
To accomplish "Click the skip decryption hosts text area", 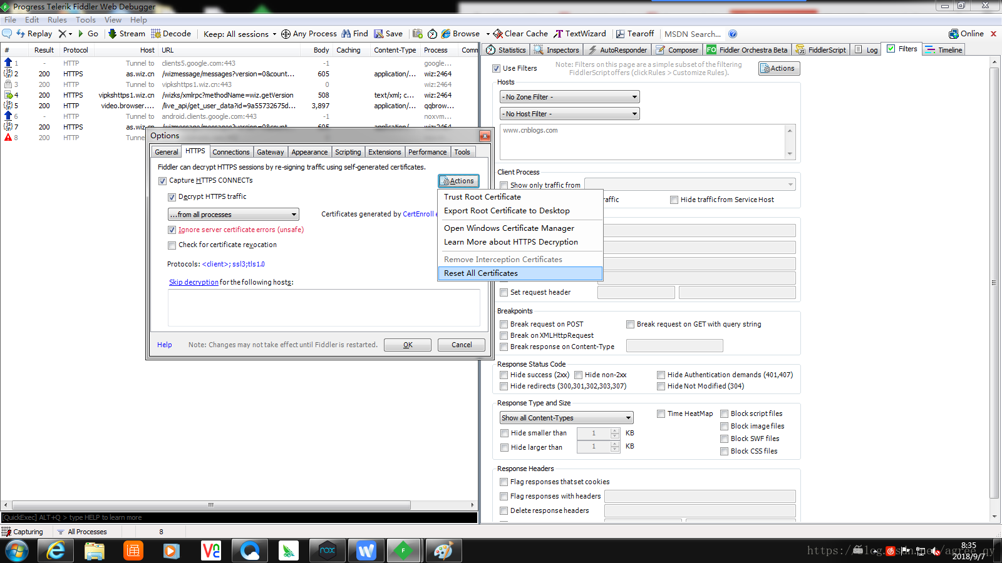I will coord(324,308).
